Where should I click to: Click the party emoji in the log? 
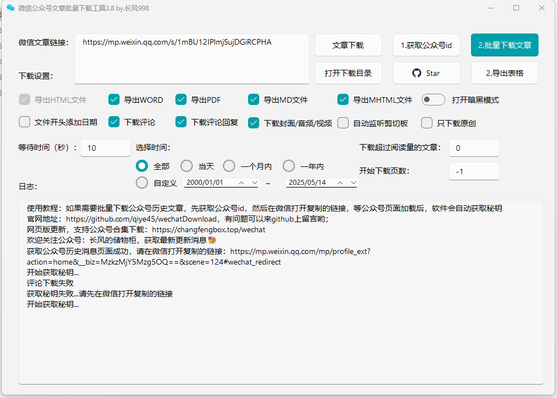point(212,241)
